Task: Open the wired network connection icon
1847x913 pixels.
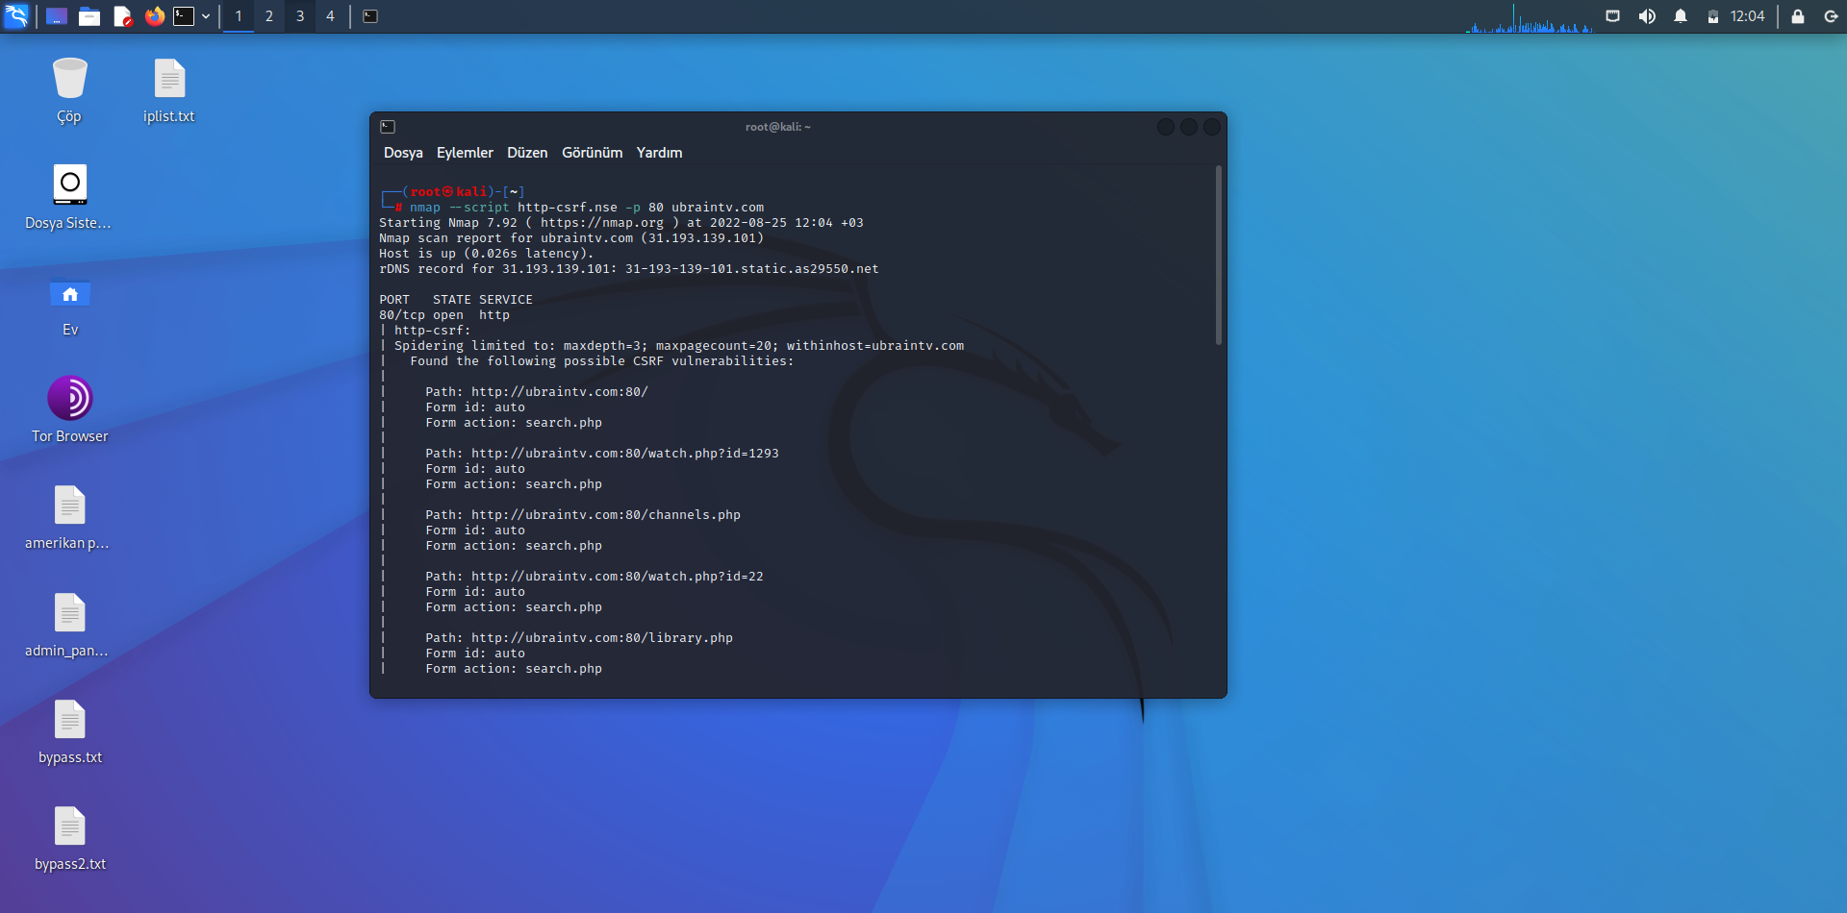Action: [x=1613, y=16]
